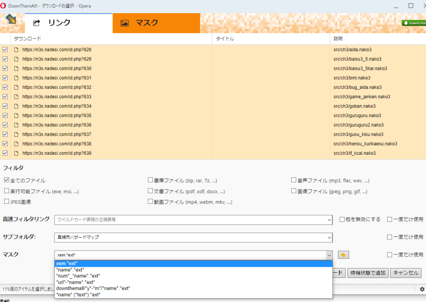Select *name*.*ext* mask option
426x302 pixels.
click(x=194, y=270)
